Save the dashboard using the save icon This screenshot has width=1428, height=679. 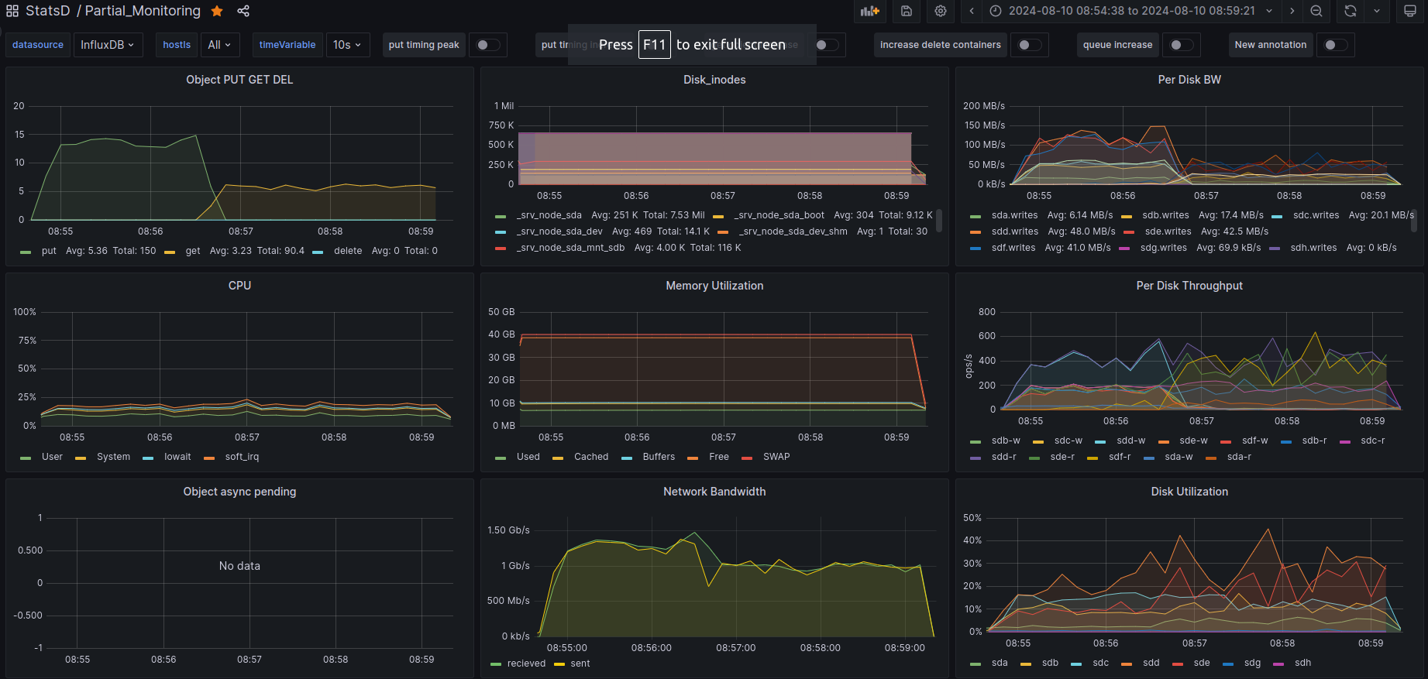(x=907, y=11)
